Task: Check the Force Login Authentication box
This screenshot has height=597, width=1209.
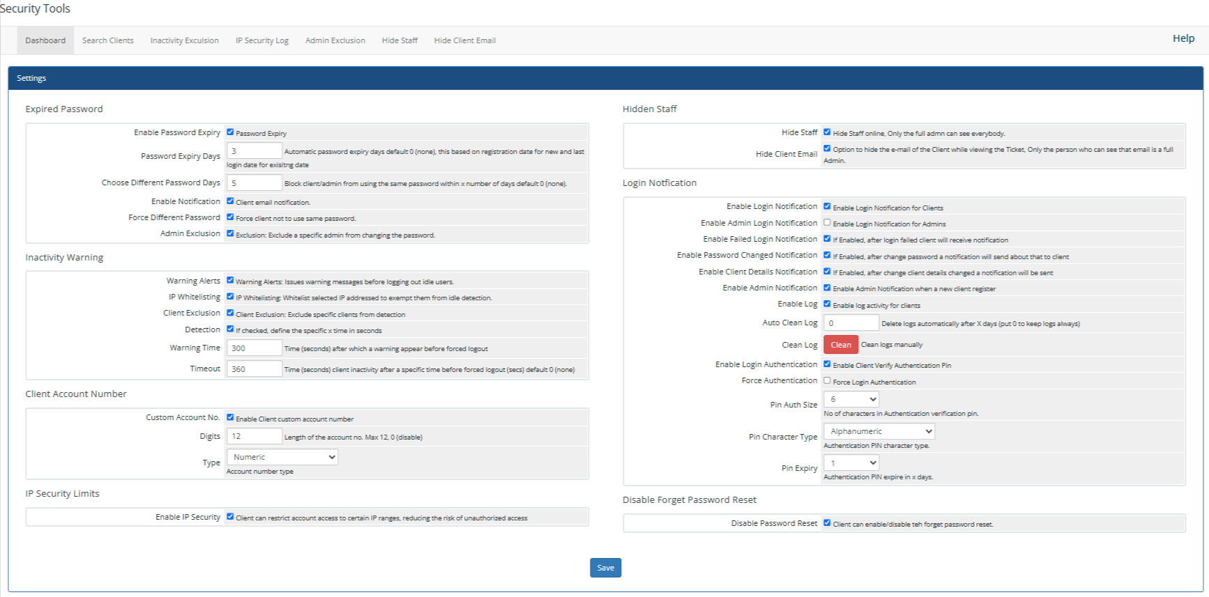Action: 827,381
